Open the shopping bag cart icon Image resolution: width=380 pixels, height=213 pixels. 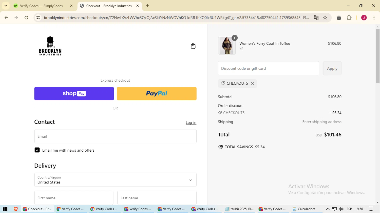(x=193, y=46)
